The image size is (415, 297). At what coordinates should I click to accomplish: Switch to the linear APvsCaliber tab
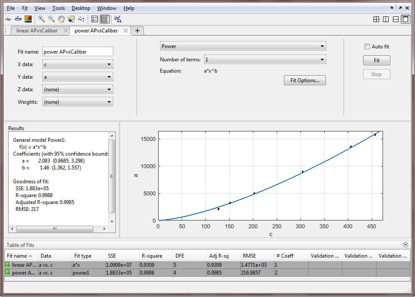pyautogui.click(x=37, y=31)
